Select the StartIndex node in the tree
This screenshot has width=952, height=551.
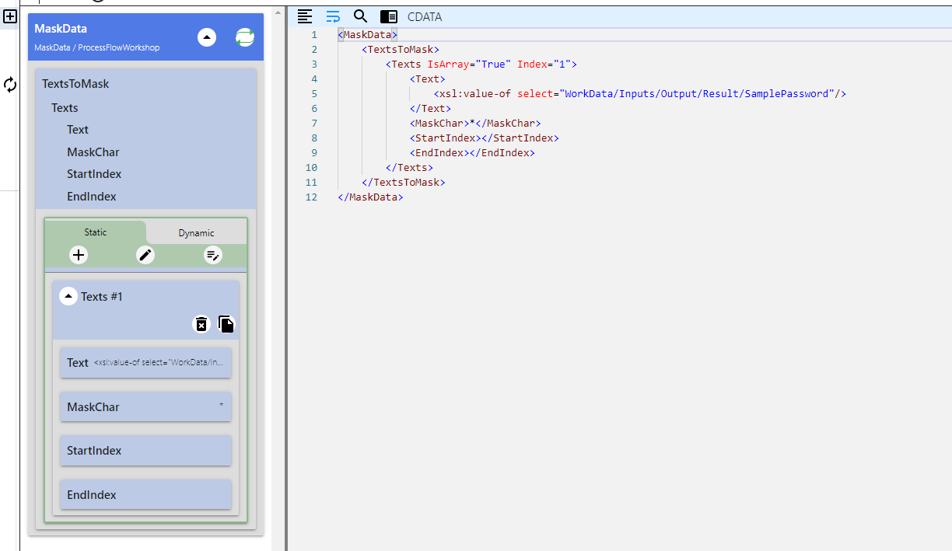[94, 174]
